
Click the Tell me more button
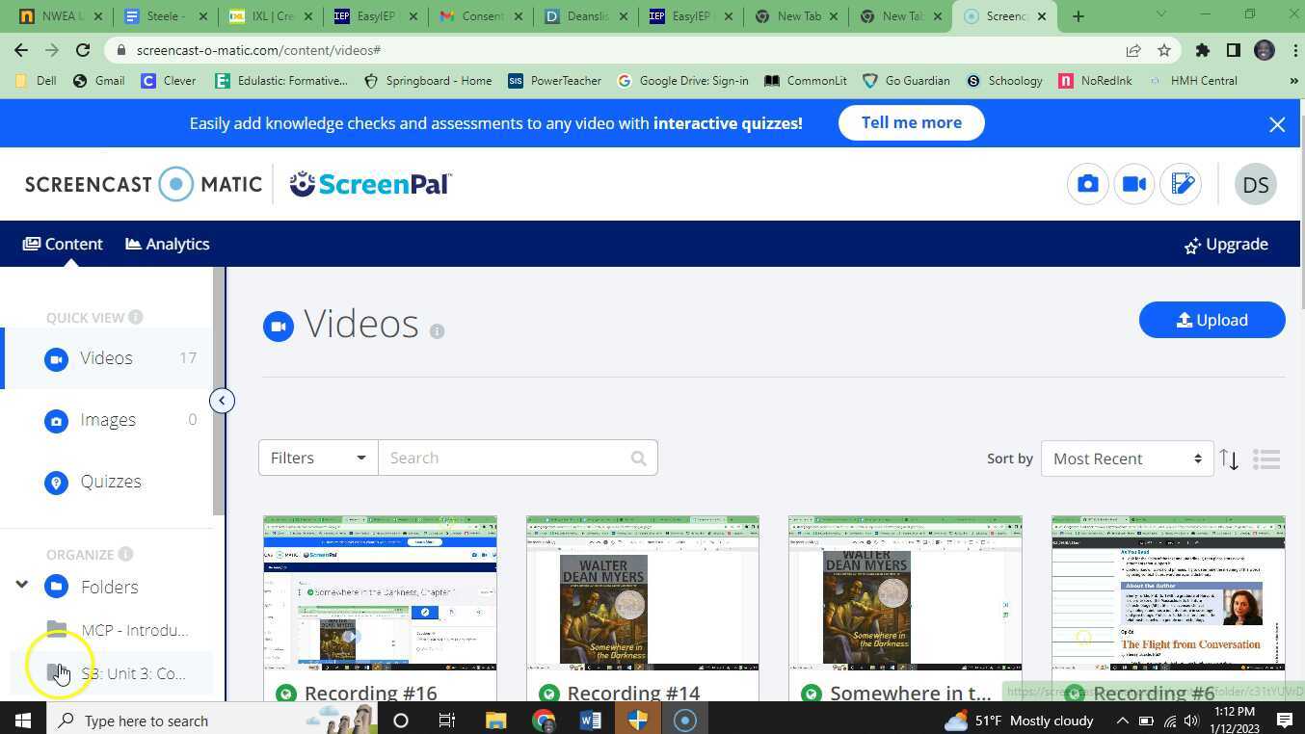911,122
